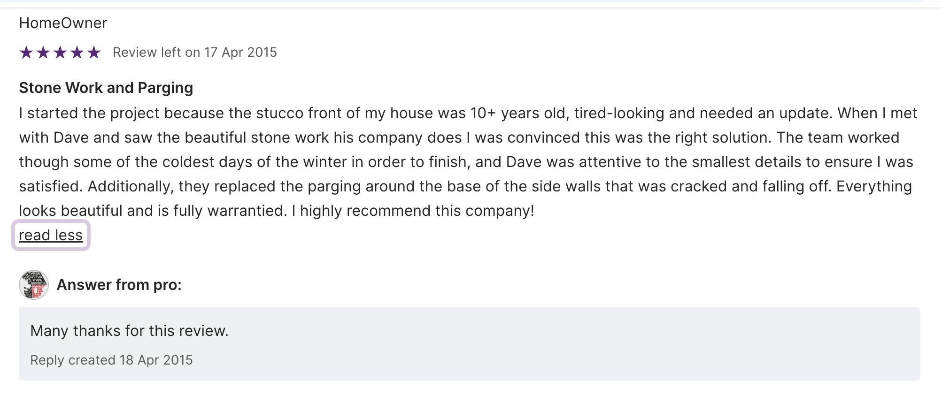
Task: Click the first purple rating star
Action: click(x=26, y=53)
